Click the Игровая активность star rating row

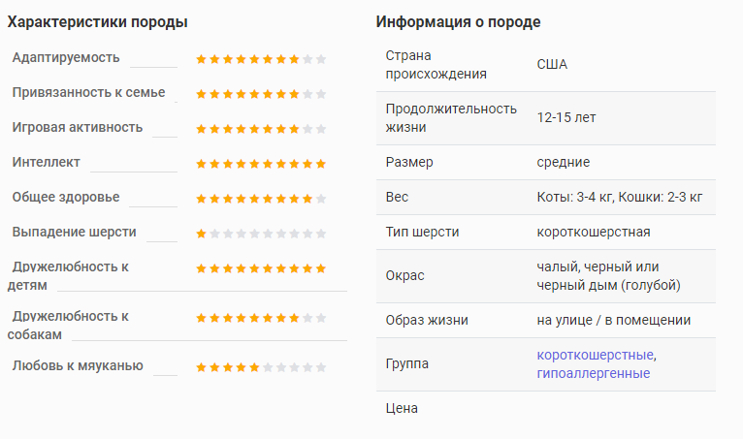tap(261, 129)
